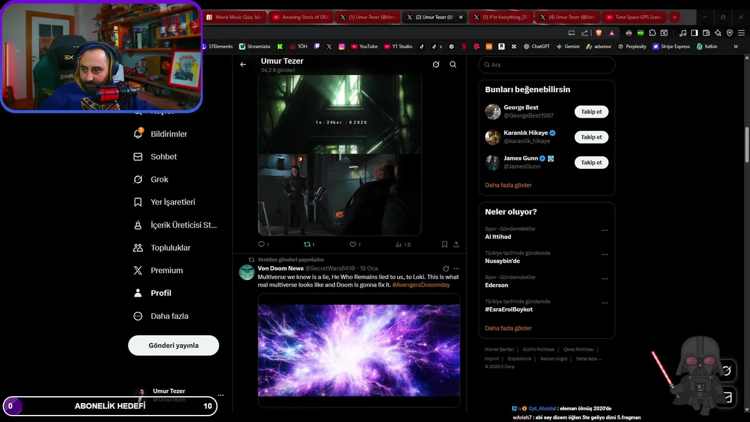Follow George Best with Takip et
The image size is (750, 422).
(591, 111)
